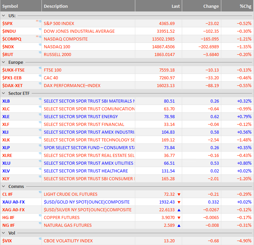Click COPPER FUTURES description
Image resolution: width=254 pixels, height=245 pixels.
click(62, 218)
